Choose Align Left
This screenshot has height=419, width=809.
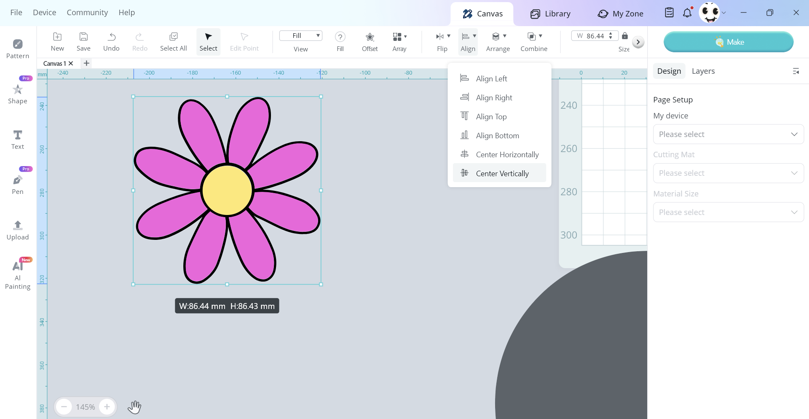pyautogui.click(x=499, y=79)
